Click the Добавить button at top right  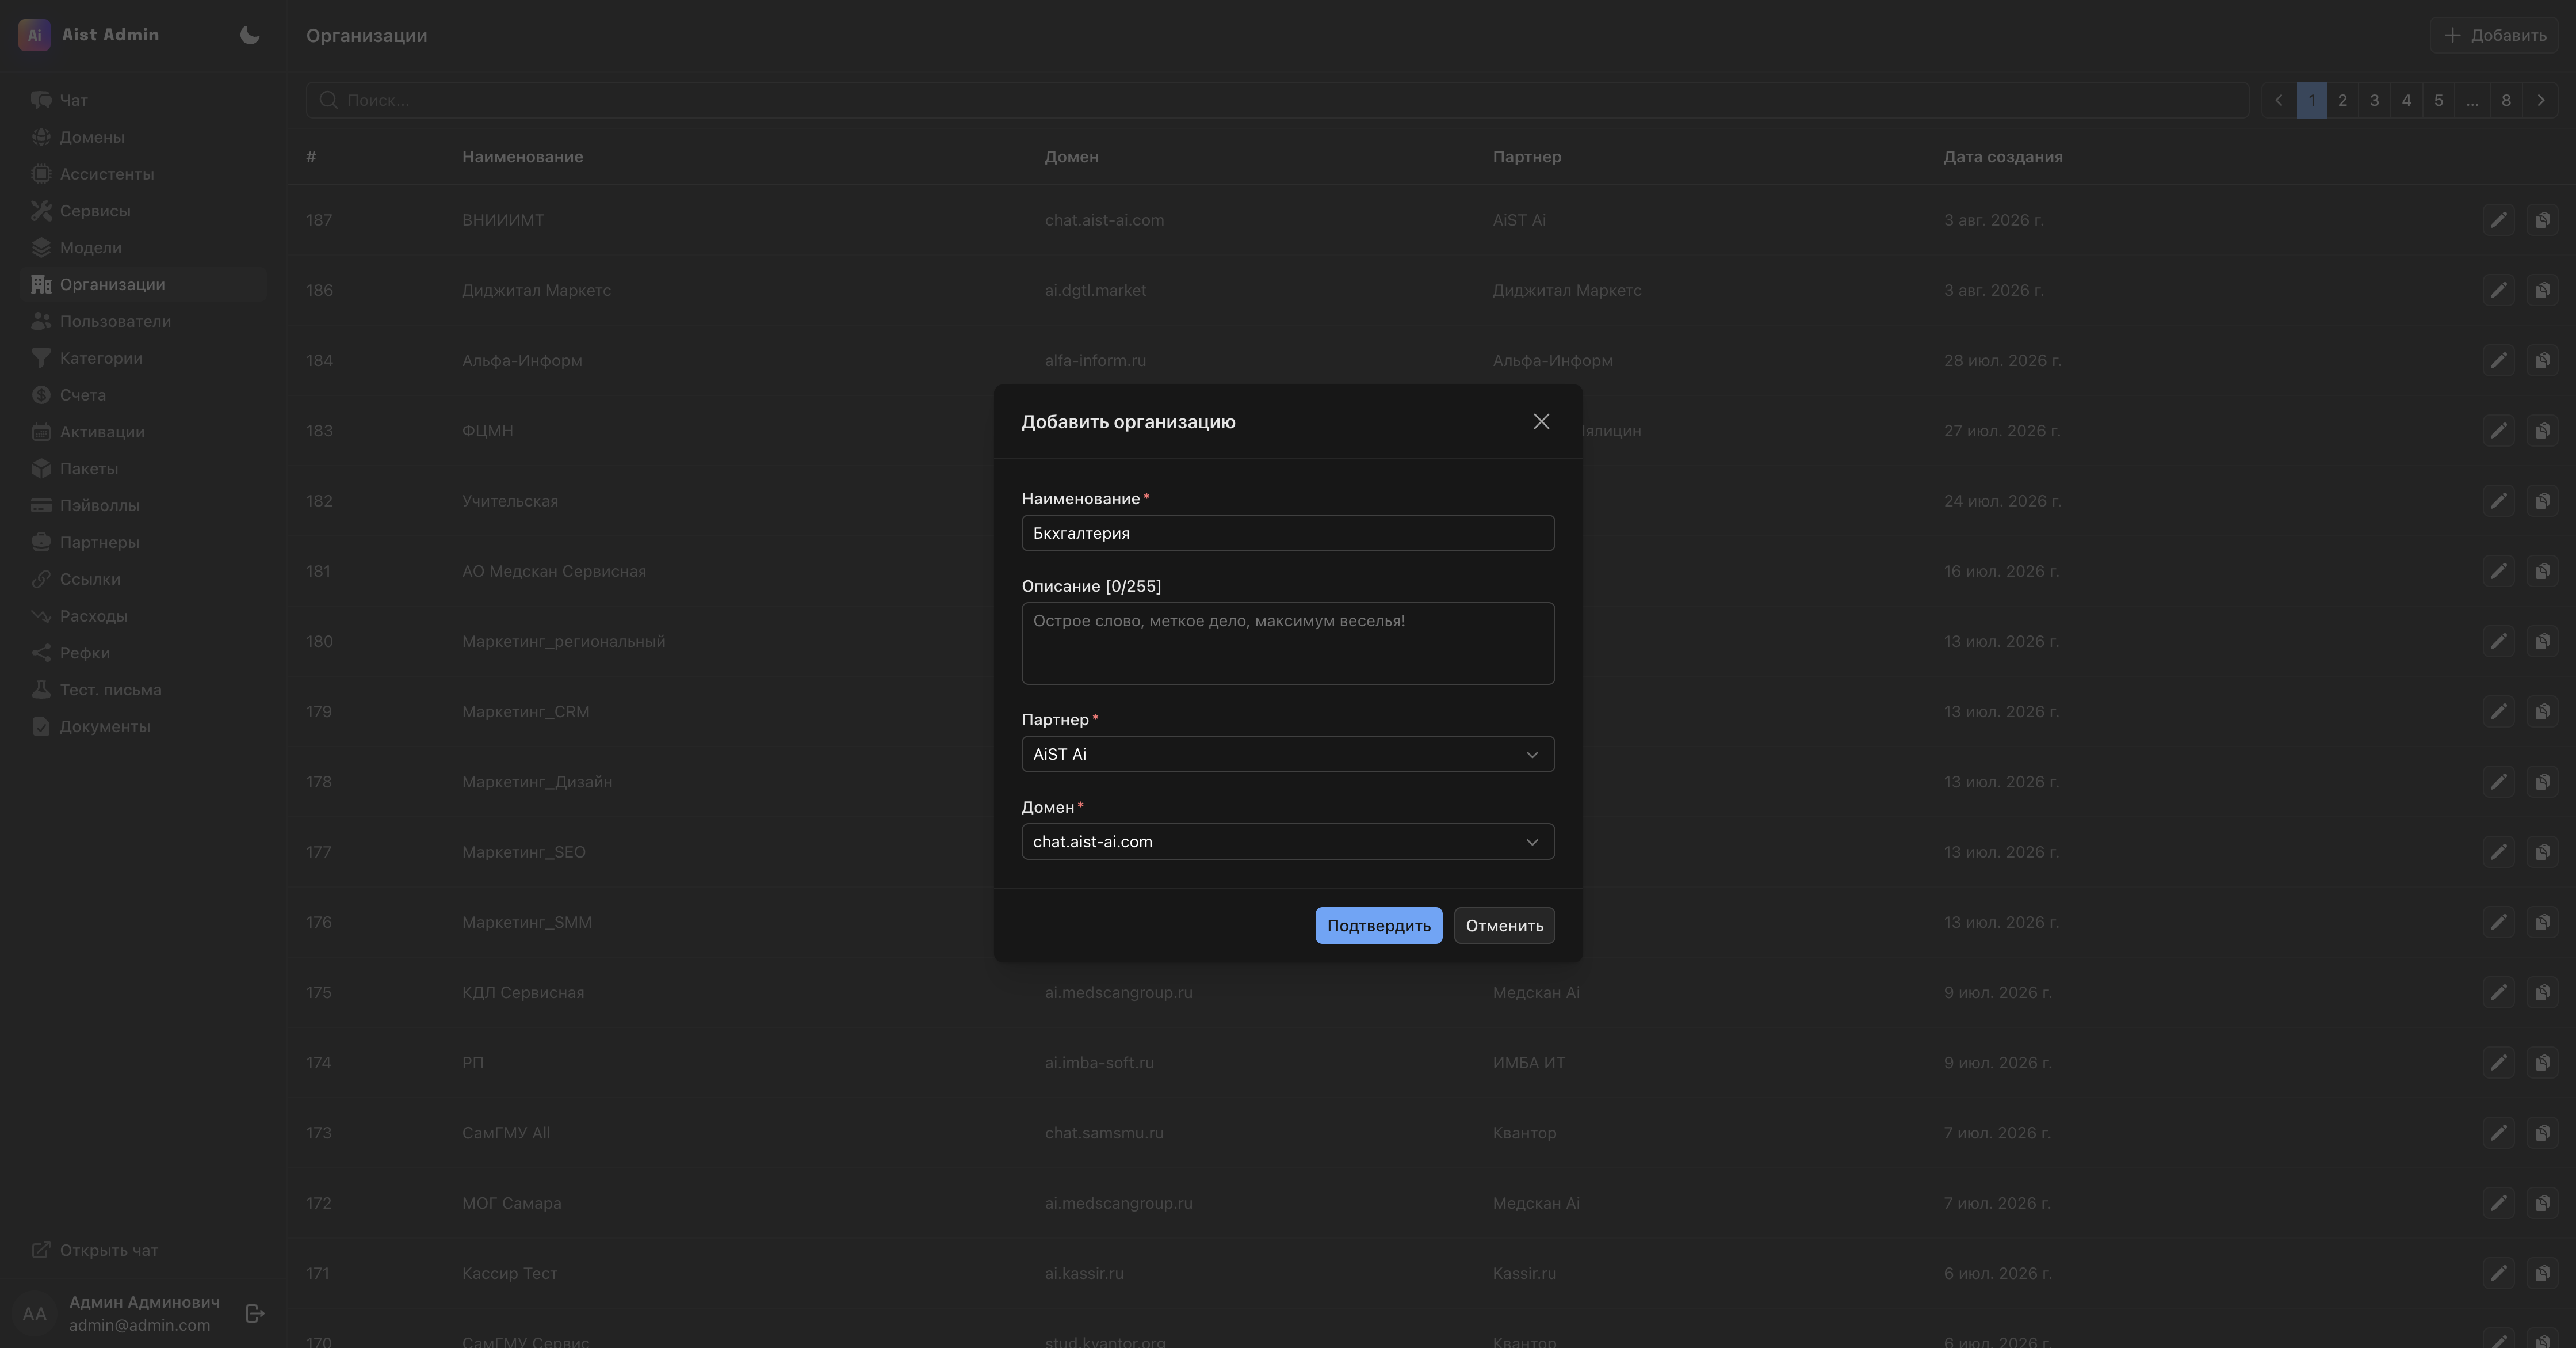click(2494, 35)
